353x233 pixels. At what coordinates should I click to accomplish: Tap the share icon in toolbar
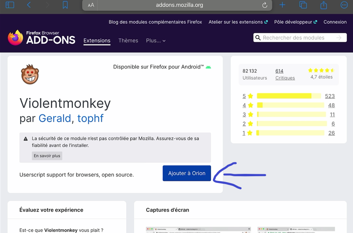point(324,5)
